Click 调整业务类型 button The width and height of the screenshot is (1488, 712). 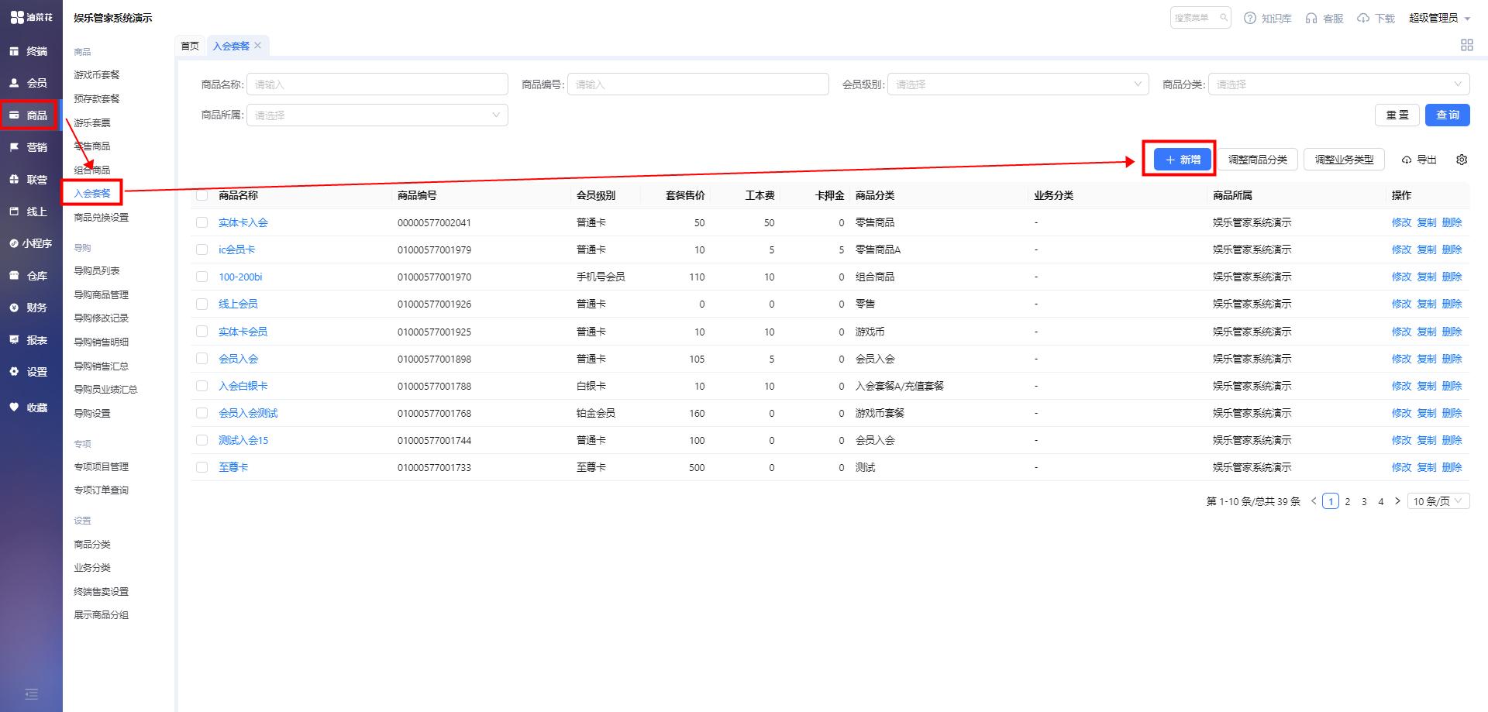pos(1344,160)
